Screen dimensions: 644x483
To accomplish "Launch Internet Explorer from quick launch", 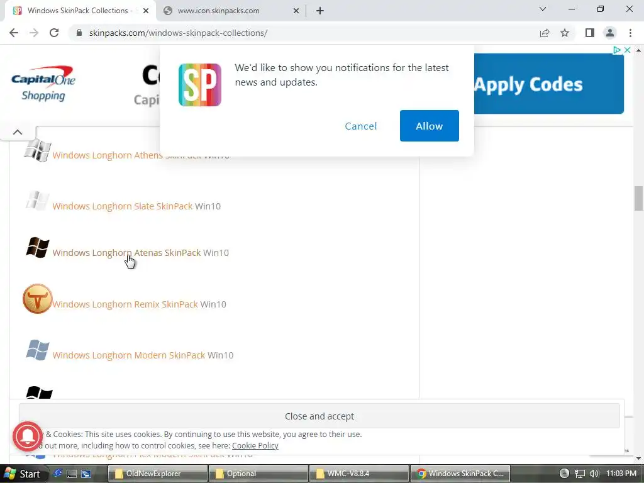I will [x=58, y=474].
